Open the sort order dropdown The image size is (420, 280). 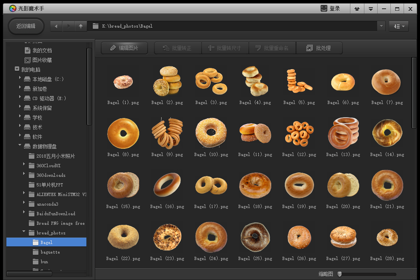[398, 26]
